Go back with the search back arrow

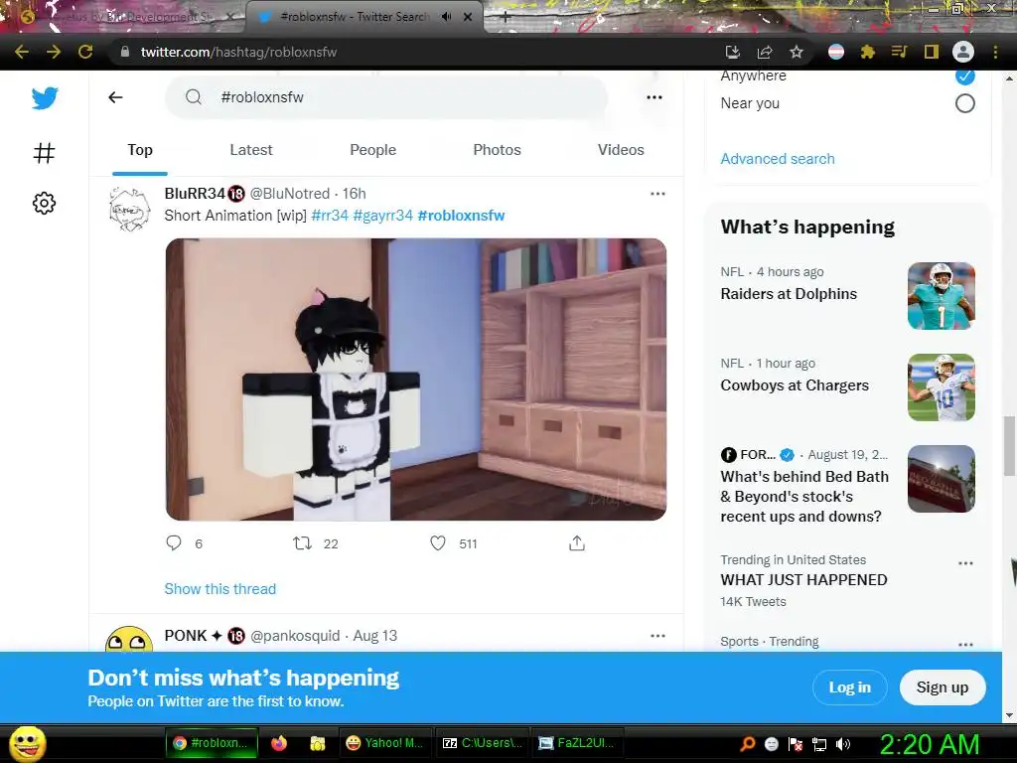pos(115,97)
